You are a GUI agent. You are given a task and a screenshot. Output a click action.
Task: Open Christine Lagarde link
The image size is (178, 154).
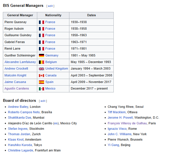coord(20,151)
